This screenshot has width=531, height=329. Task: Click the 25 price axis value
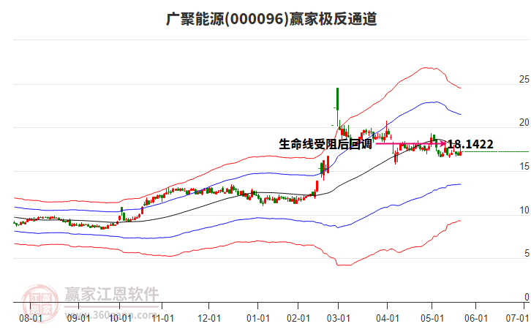(x=524, y=79)
